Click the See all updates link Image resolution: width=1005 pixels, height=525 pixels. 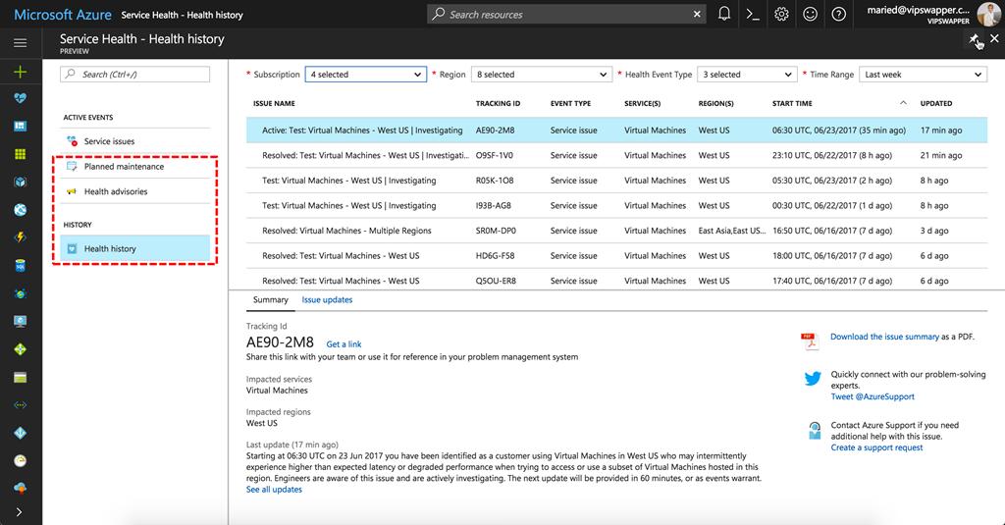(274, 489)
